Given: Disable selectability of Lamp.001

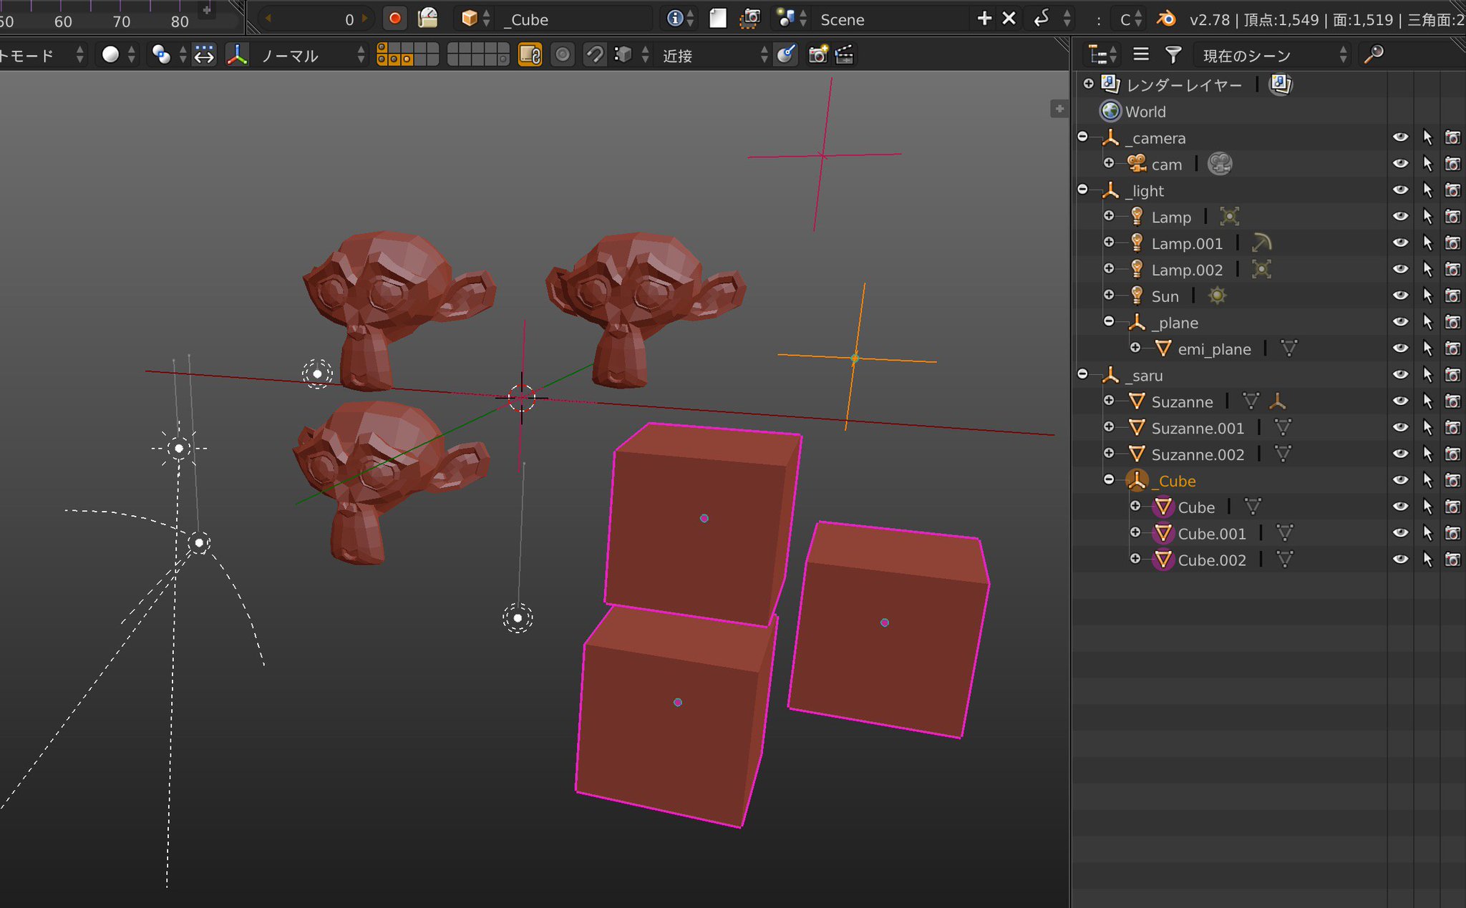Looking at the screenshot, I should tap(1427, 243).
